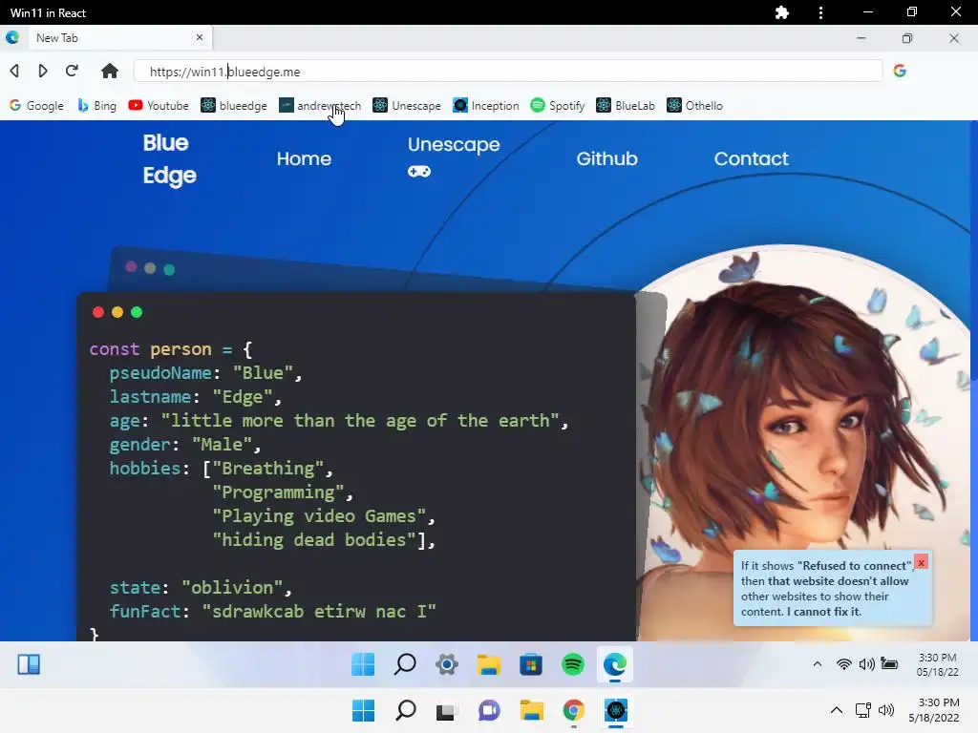Click the yellow dot on code window
Viewport: 978px width, 733px height.
pyautogui.click(x=117, y=312)
